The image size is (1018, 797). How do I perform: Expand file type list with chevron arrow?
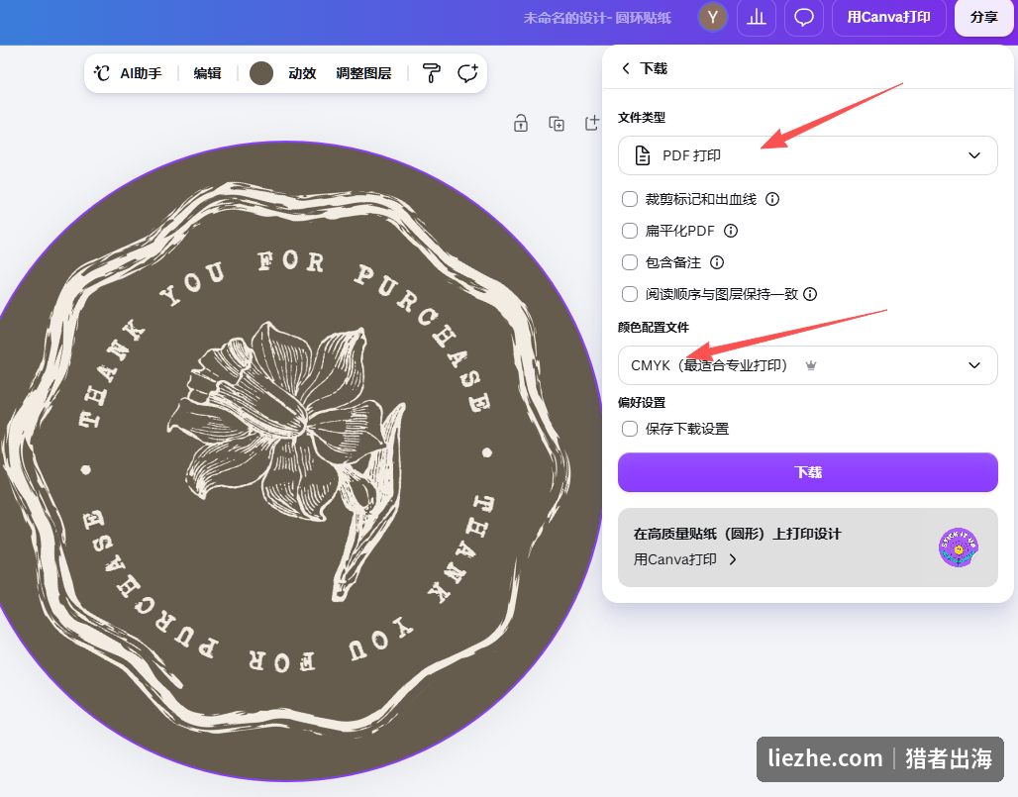pyautogui.click(x=973, y=155)
